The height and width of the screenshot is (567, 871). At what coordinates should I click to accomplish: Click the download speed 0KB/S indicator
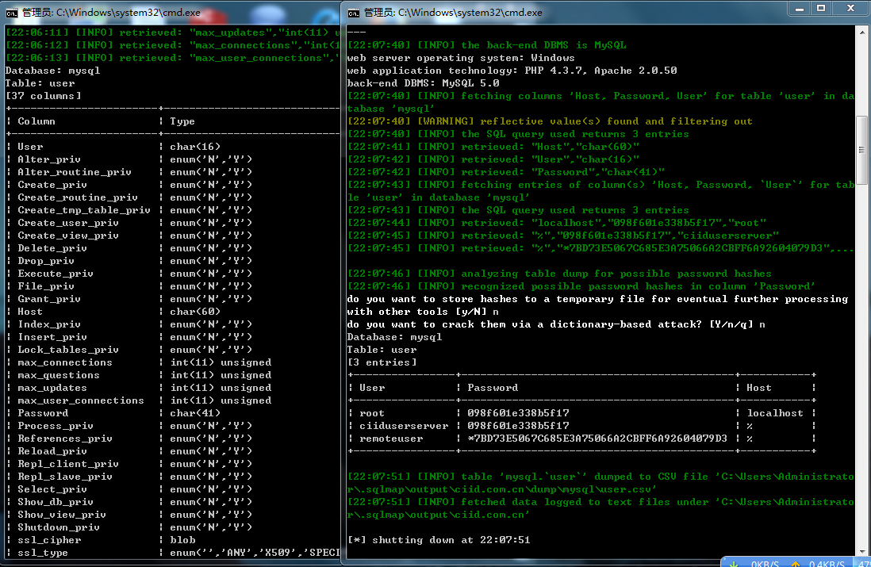(765, 563)
